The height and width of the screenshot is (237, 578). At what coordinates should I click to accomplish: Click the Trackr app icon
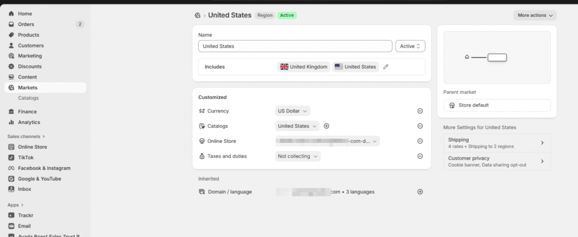point(11,216)
